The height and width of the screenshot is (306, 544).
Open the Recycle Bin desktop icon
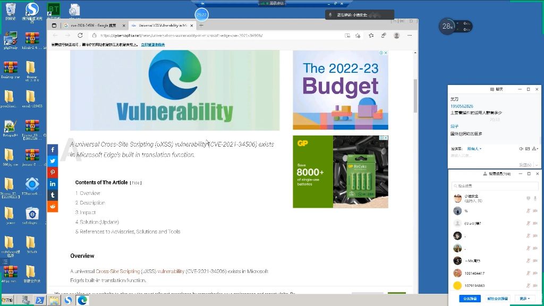pos(11,12)
